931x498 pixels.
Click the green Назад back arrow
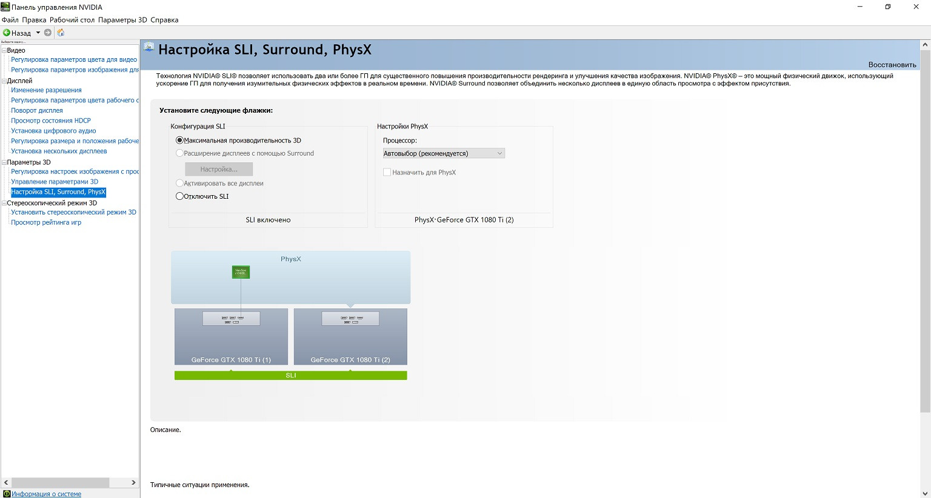[x=7, y=33]
